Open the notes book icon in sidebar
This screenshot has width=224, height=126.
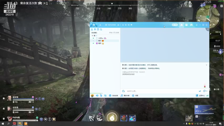(98, 29)
